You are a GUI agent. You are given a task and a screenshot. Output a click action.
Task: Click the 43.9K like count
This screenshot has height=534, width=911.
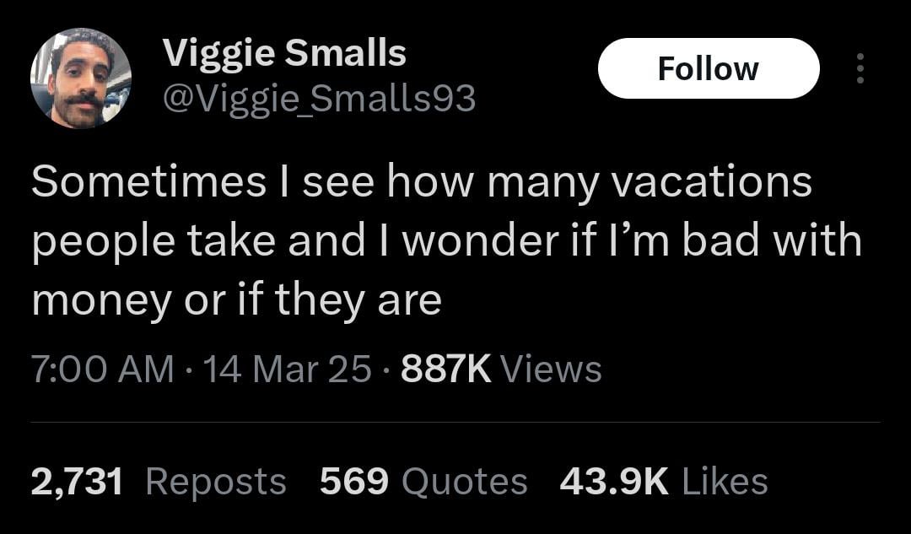click(x=614, y=482)
